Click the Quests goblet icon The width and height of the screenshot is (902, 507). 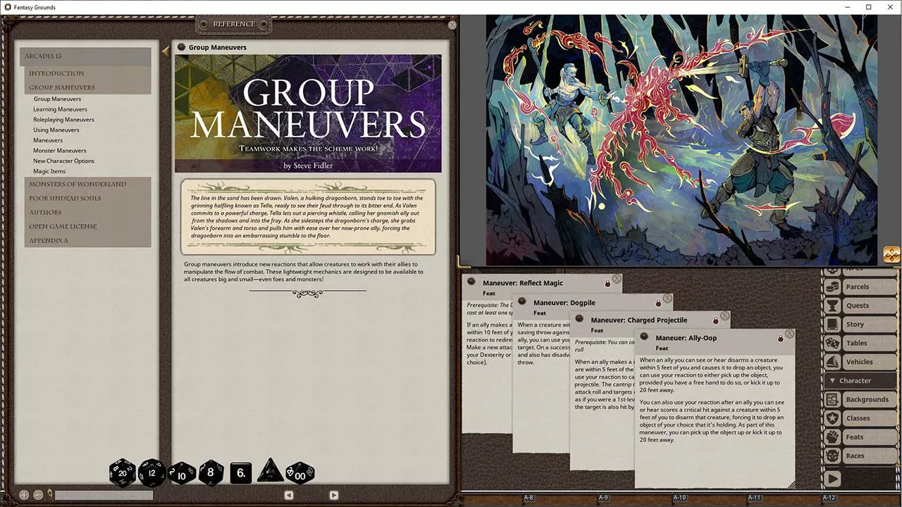click(832, 306)
